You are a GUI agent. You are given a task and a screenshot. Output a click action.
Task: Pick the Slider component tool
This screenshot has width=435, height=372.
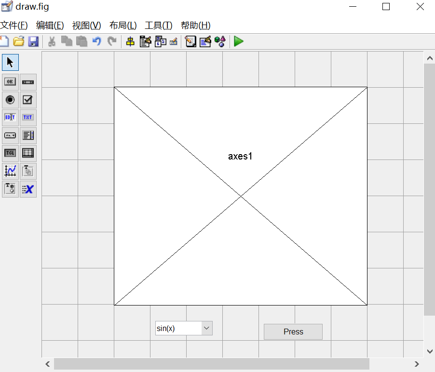point(28,82)
